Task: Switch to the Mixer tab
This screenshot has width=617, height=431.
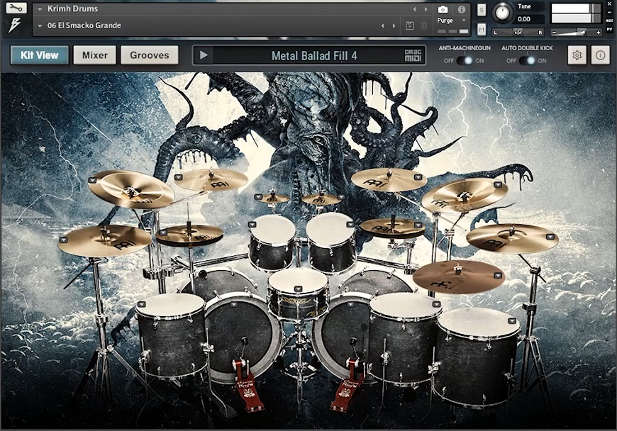Action: coord(94,55)
